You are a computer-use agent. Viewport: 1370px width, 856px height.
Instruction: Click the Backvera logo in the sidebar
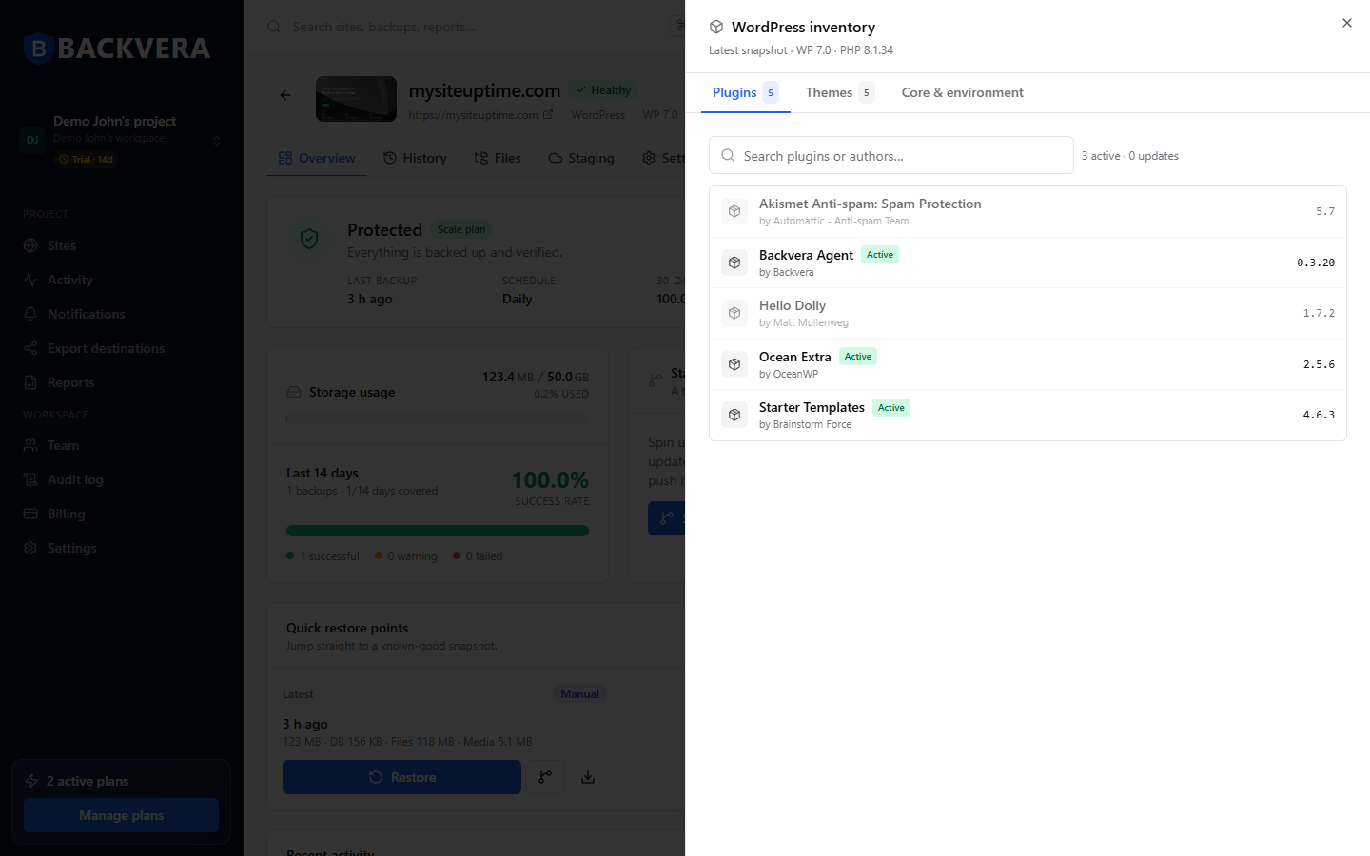(x=117, y=48)
